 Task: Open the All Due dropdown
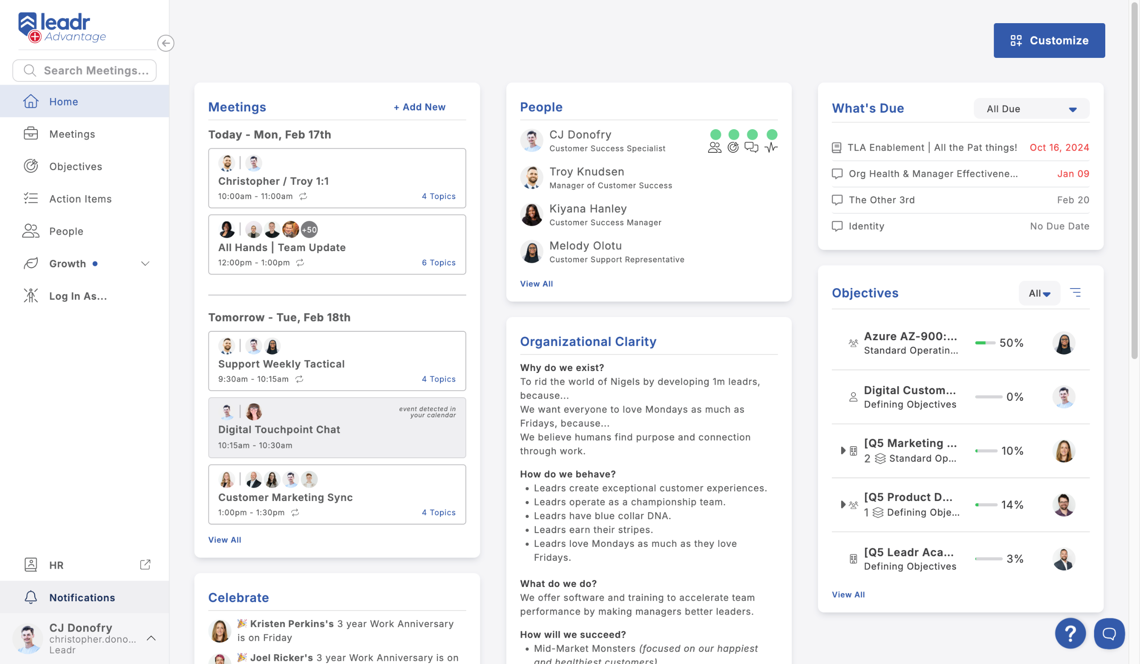coord(1031,109)
